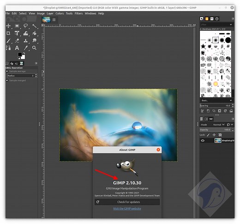Adjust the Radius spinner arrows
The height and width of the screenshot is (224, 240).
click(36, 76)
